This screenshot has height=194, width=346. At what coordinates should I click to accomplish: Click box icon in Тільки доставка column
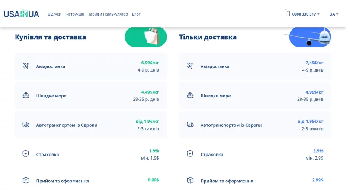pos(190,180)
